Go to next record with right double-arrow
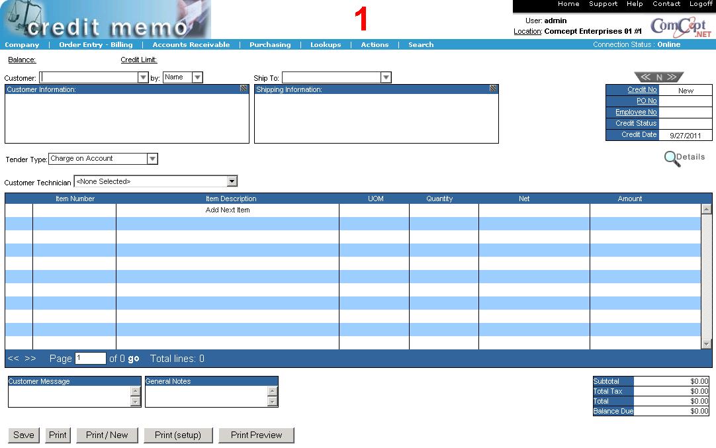The image size is (716, 448). 672,77
